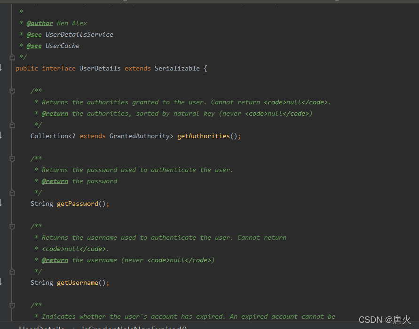Click the 'Collection' type in the getAuthorities declaration
This screenshot has height=329, width=419.
tap(49, 136)
